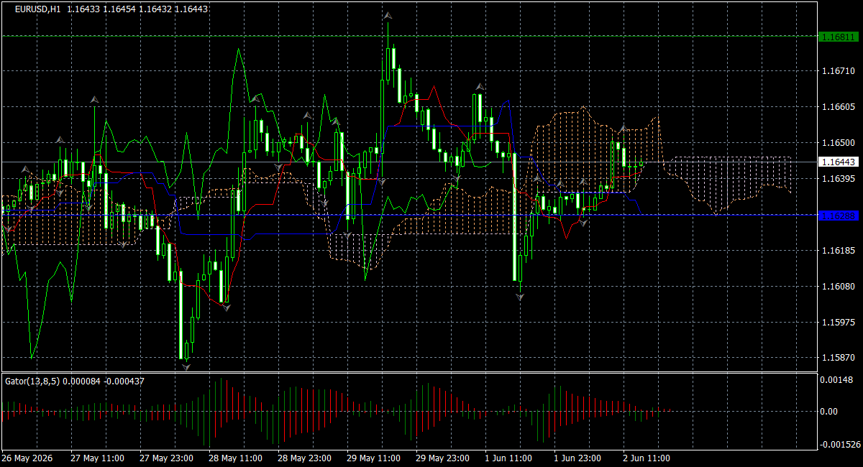Click the 1.16080 price scale value
The height and width of the screenshot is (467, 863).
click(x=839, y=287)
